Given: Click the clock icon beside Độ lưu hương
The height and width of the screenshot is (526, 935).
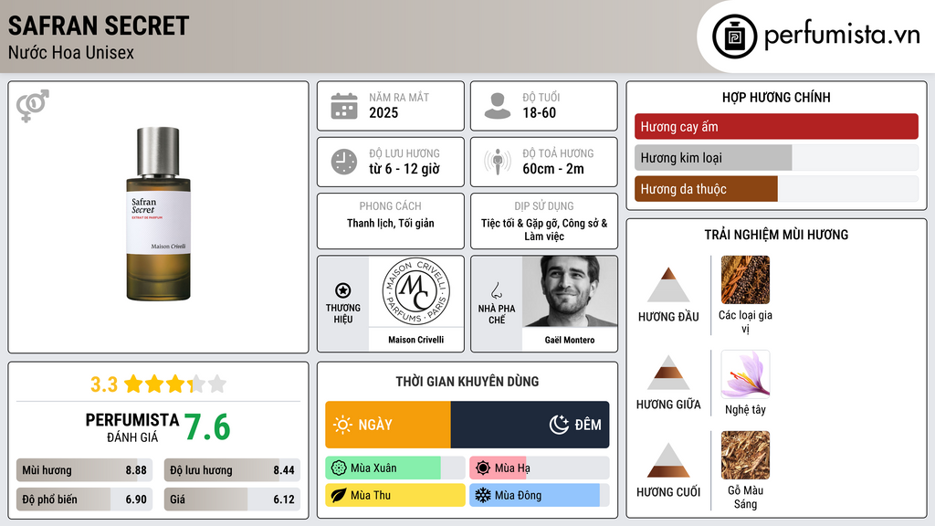Looking at the screenshot, I should (344, 162).
